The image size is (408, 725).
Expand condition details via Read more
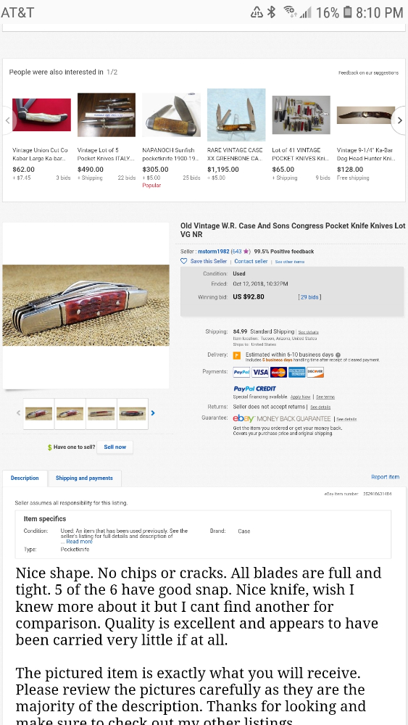coord(79,542)
